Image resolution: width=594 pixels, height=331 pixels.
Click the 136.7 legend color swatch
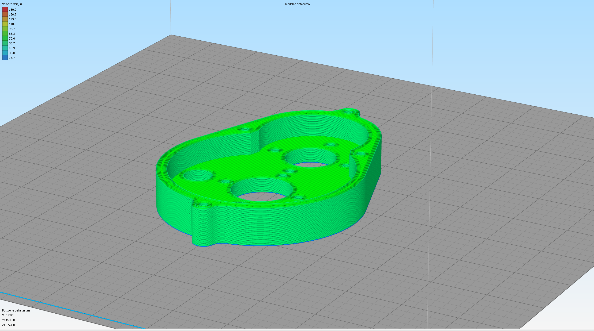[5, 14]
